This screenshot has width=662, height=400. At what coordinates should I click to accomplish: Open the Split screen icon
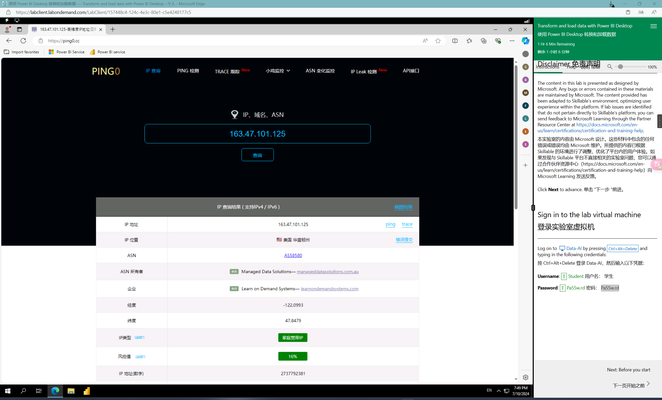point(455,41)
